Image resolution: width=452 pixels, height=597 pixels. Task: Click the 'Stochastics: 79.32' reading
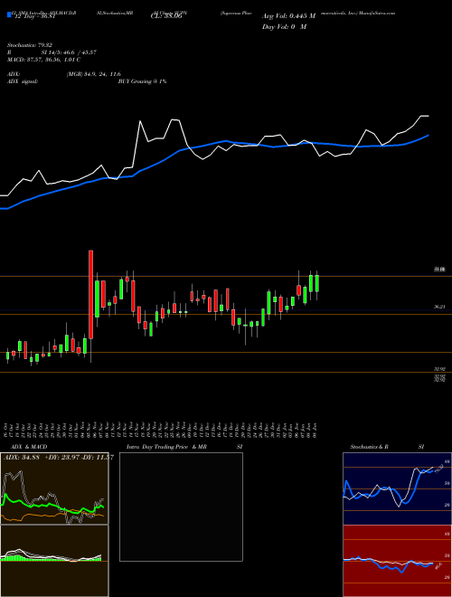[30, 45]
